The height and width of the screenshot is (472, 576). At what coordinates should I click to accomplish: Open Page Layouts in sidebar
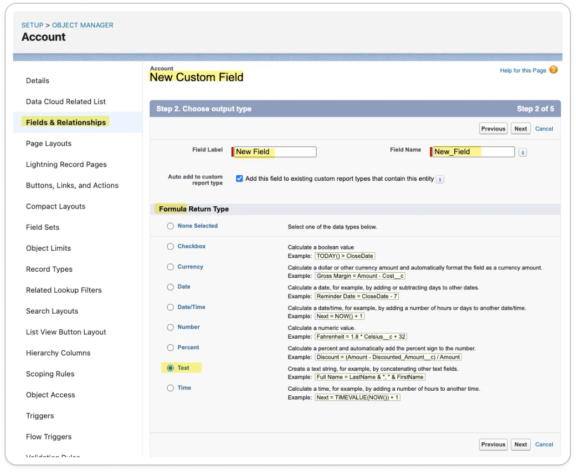[49, 144]
